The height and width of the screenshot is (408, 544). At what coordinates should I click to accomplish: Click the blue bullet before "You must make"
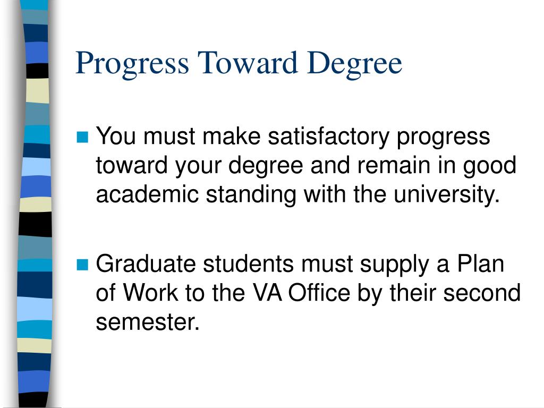coord(82,137)
